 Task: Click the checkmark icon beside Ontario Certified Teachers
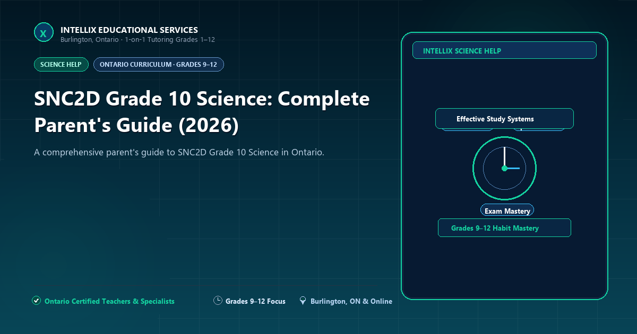pyautogui.click(x=36, y=301)
